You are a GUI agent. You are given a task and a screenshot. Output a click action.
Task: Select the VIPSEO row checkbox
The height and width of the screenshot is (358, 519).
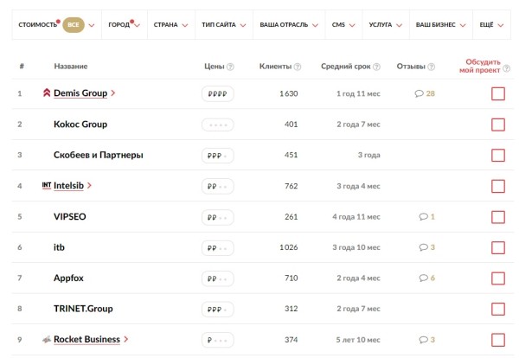[497, 217]
